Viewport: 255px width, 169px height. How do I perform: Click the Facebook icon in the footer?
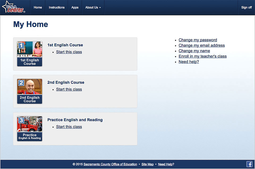(249, 164)
